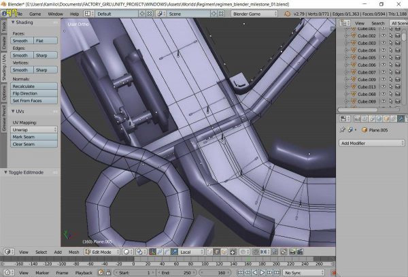
Task: Toggle the eye icon for Cube.013
Action: coord(382,87)
